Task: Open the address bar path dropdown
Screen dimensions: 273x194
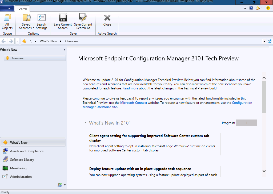Action: point(264,41)
